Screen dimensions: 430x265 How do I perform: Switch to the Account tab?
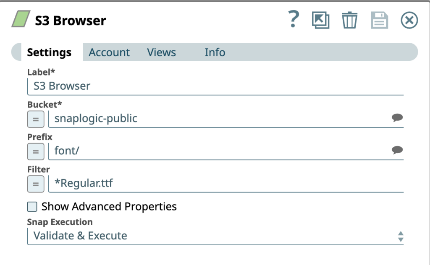[109, 52]
